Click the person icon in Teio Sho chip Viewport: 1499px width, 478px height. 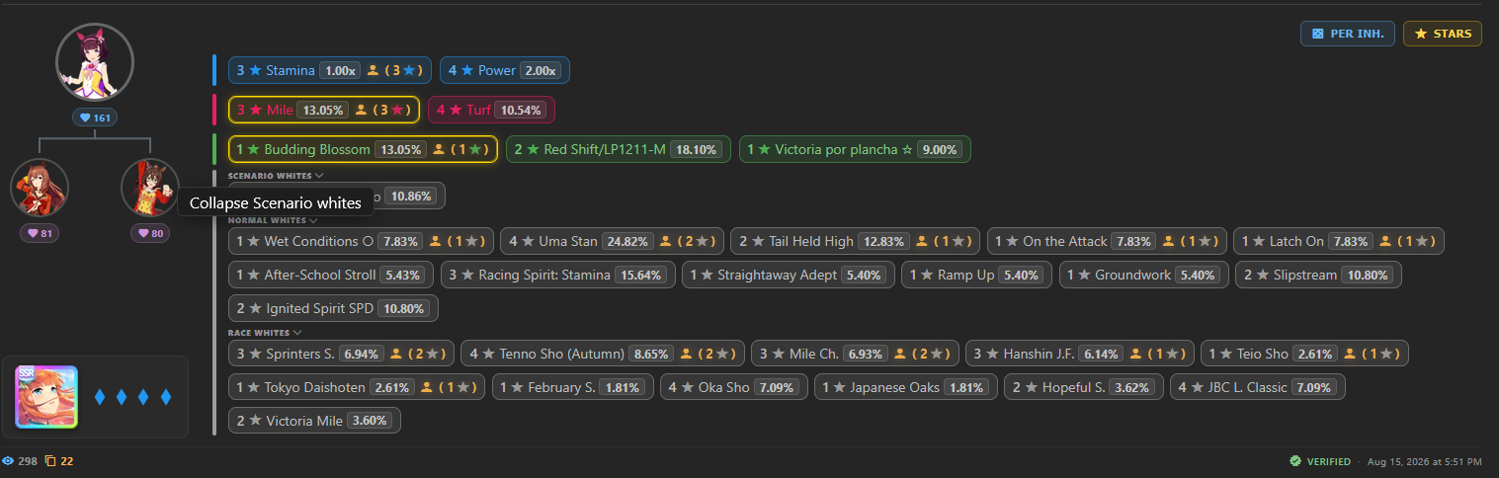coord(1349,354)
